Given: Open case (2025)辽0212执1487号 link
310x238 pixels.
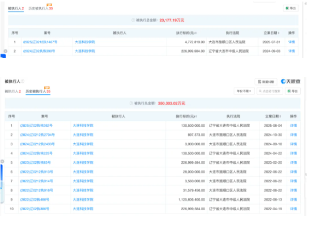Looking at the screenshot, I should pos(39,42).
